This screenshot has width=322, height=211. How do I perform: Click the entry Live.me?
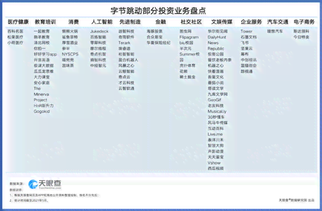(x=215, y=134)
